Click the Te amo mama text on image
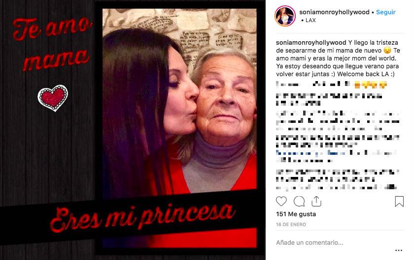 pyautogui.click(x=52, y=43)
